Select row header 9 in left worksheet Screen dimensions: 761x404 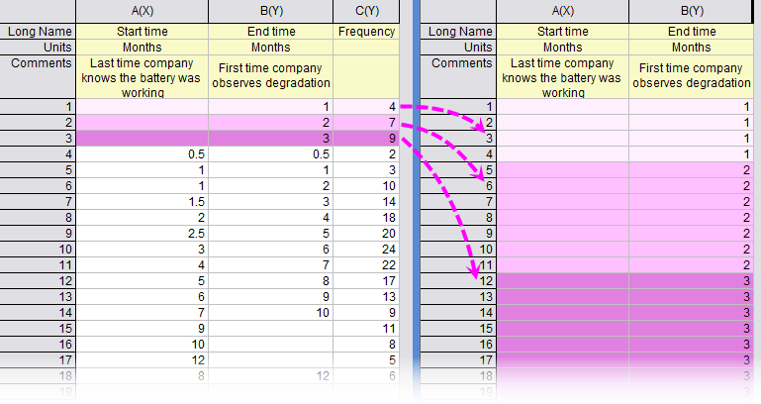click(x=38, y=234)
